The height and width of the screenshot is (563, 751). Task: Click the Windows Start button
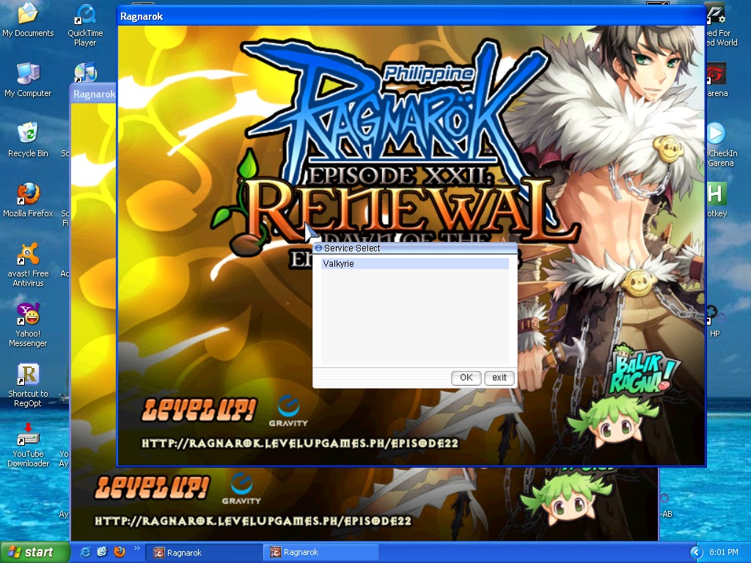click(34, 552)
